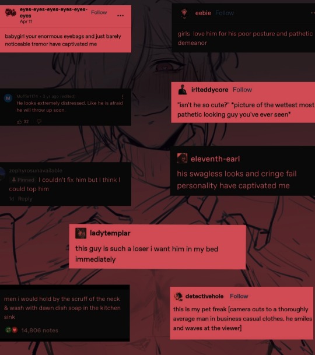Follow irlteddycore

[x=242, y=90]
